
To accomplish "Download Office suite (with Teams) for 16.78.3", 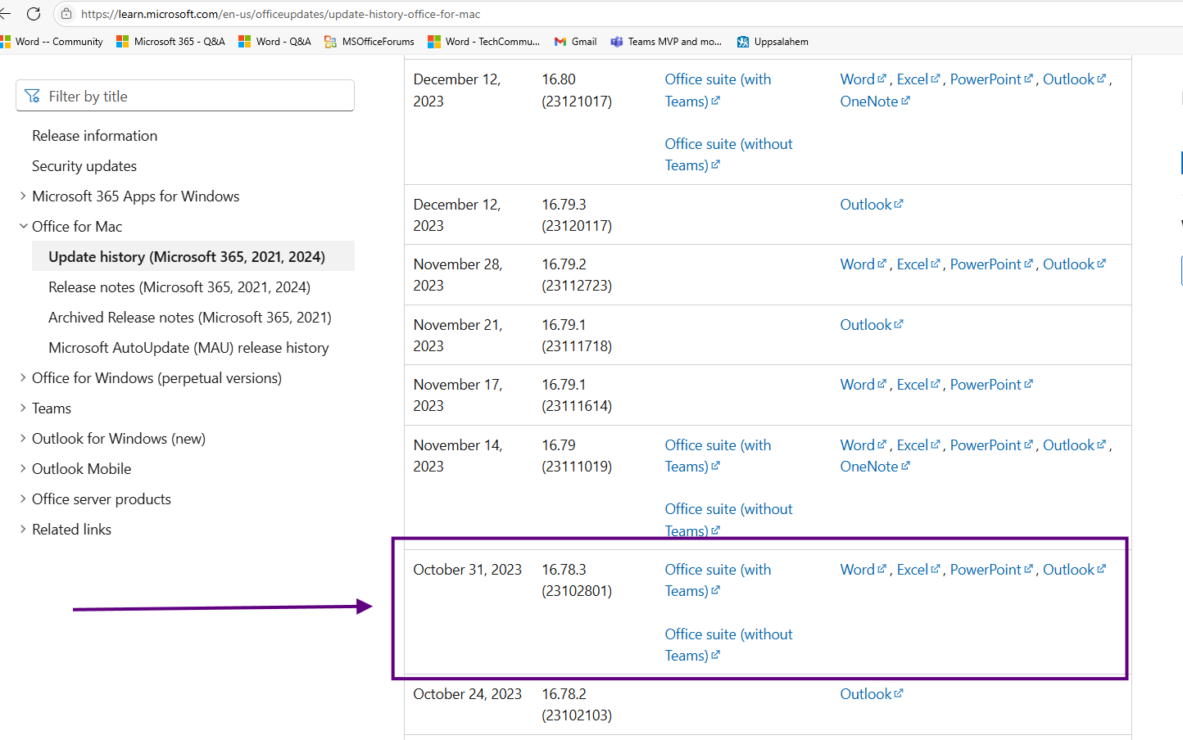I will [718, 580].
